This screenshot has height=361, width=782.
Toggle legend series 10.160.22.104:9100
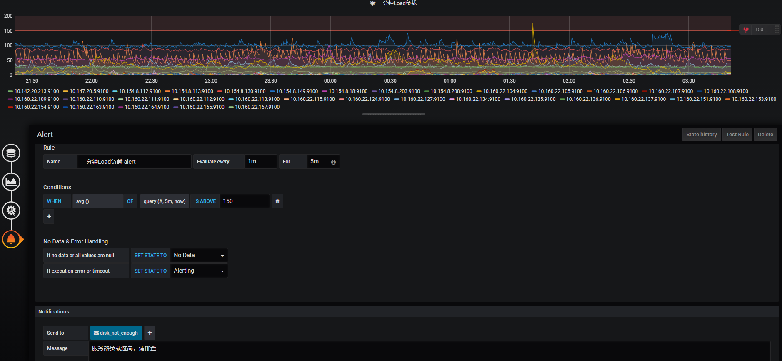click(505, 91)
